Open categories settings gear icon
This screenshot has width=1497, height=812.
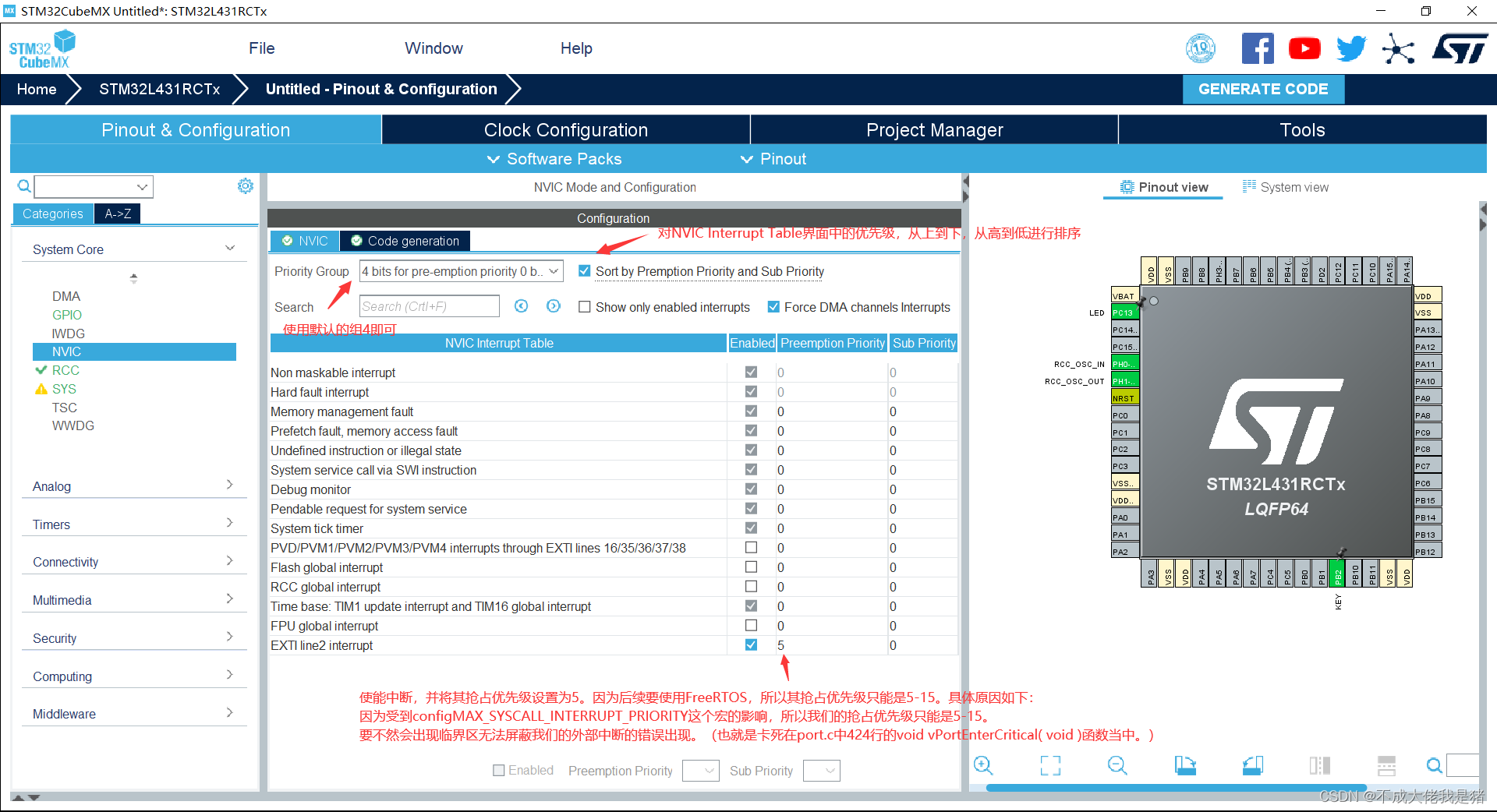(246, 186)
